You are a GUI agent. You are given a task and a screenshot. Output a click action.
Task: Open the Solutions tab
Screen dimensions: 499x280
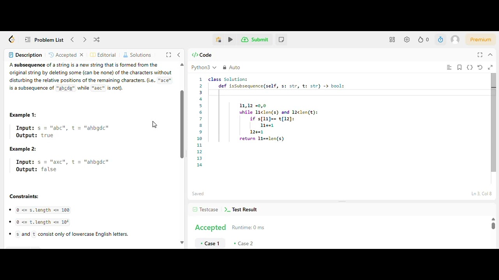[137, 55]
